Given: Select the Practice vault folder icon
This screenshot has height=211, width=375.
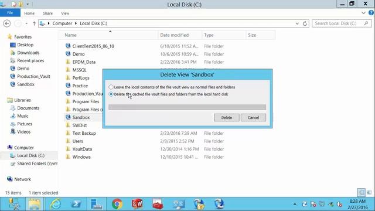Looking at the screenshot, I should 68,86.
